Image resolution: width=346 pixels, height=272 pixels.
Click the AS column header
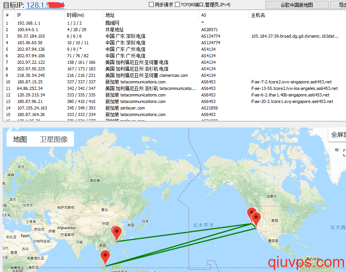click(224, 15)
